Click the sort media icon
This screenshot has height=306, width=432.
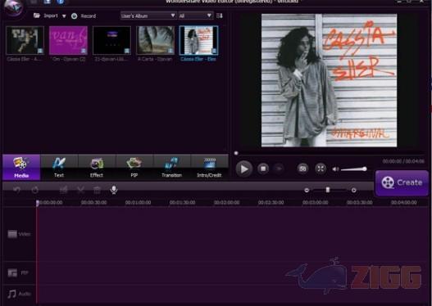tap(220, 16)
